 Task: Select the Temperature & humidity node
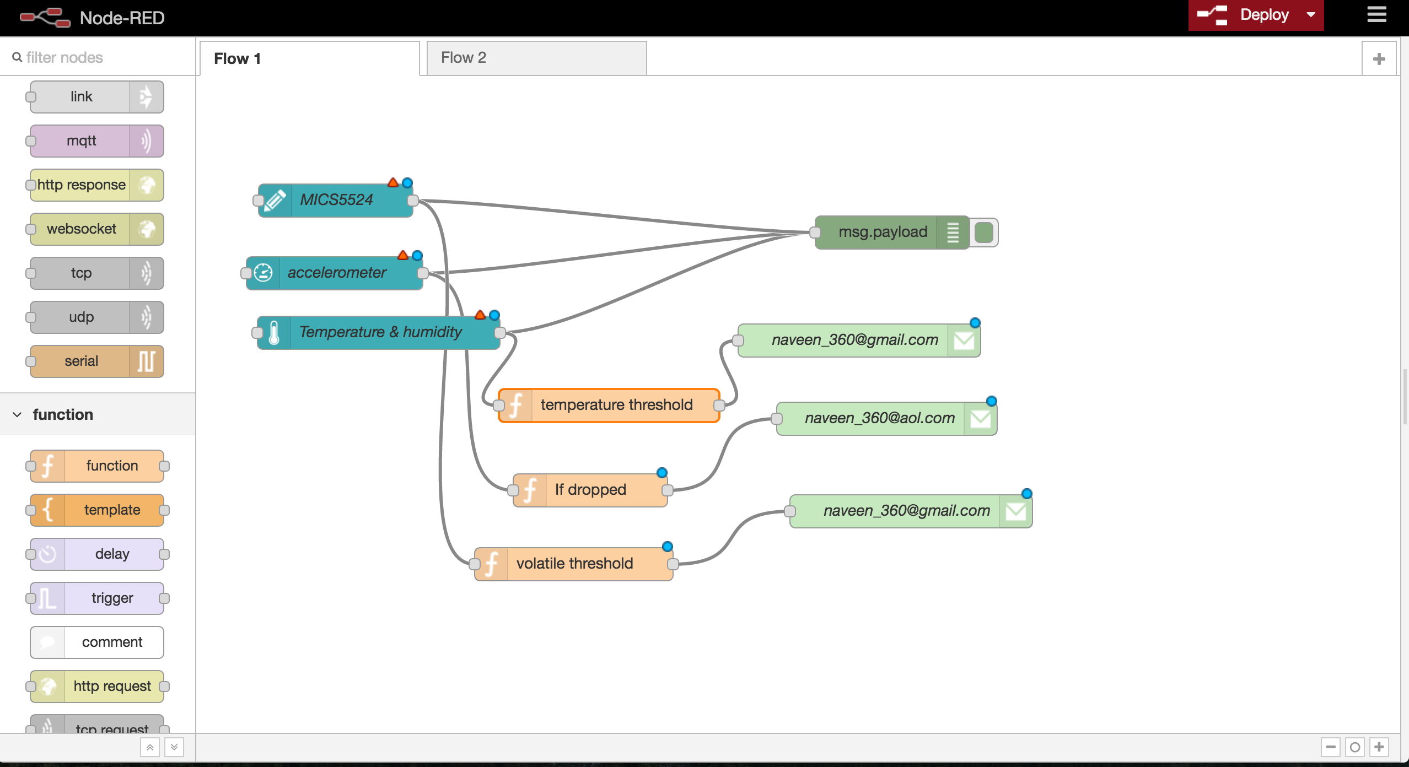tap(379, 332)
